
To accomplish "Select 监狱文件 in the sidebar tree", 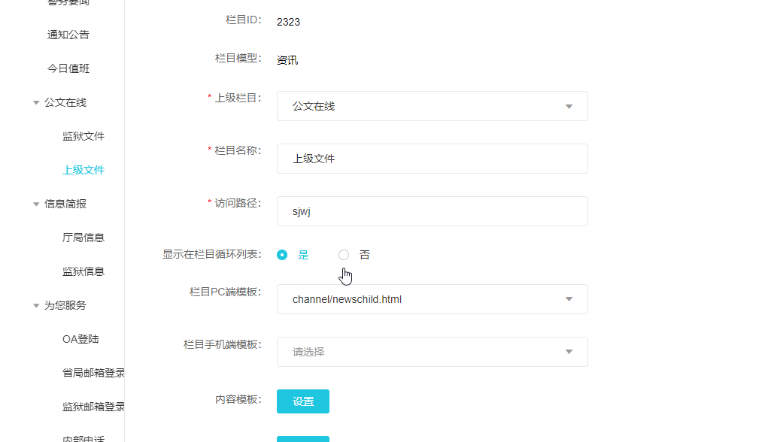I will (83, 136).
